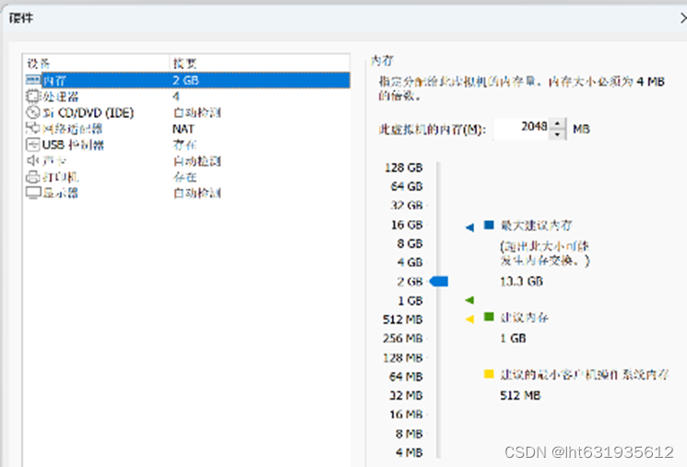
Task: Click the summary column header
Action: (260, 64)
